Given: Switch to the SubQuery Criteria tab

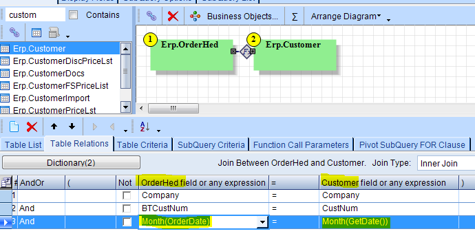Looking at the screenshot, I should tap(211, 145).
